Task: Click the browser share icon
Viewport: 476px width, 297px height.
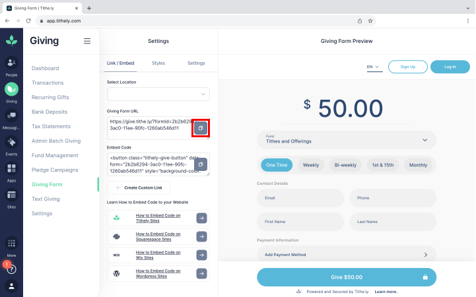Action: click(x=360, y=21)
